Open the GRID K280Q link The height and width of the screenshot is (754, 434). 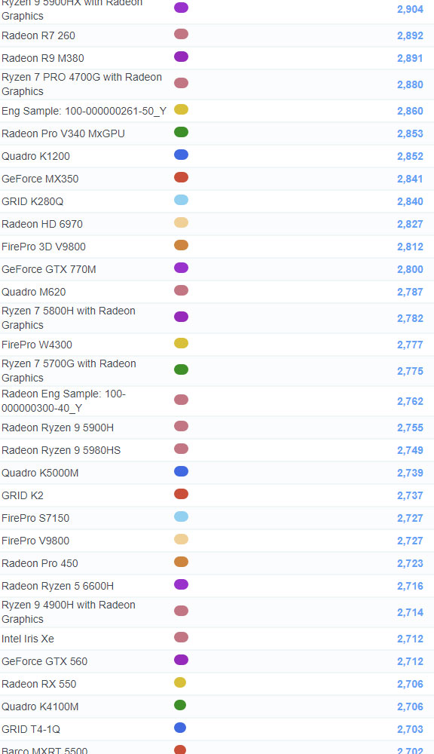click(x=32, y=201)
